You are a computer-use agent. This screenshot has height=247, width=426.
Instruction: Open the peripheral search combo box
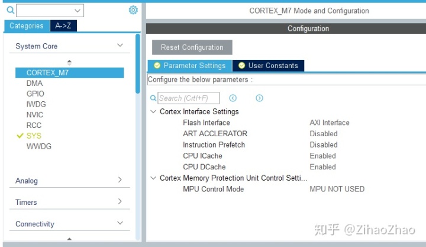(x=50, y=11)
